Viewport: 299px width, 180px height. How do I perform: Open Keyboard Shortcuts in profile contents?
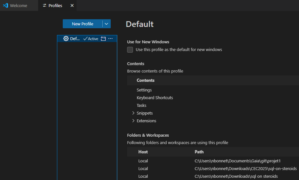pyautogui.click(x=155, y=98)
